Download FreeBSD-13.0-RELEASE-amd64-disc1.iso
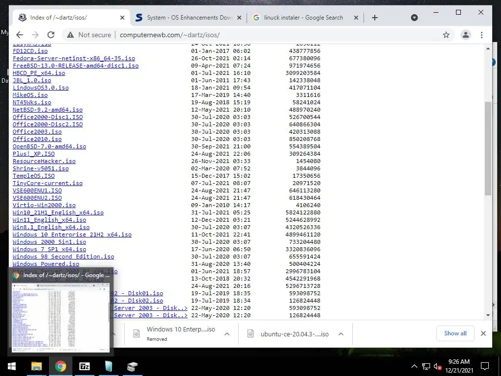501x376 pixels. coord(76,66)
